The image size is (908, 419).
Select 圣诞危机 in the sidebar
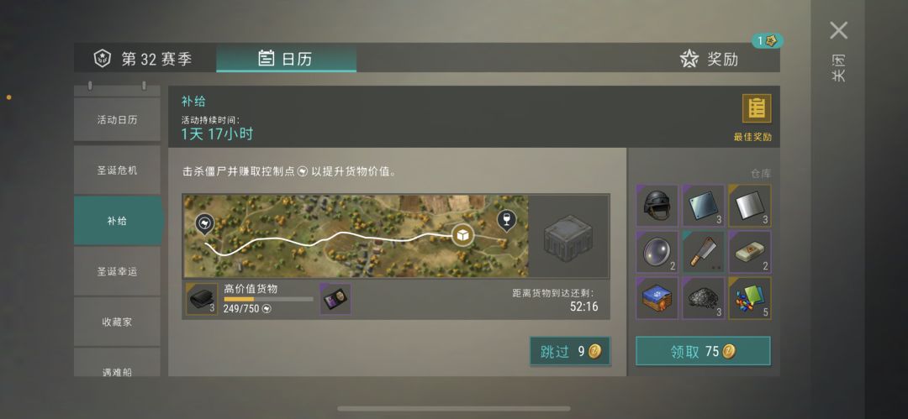coord(117,170)
